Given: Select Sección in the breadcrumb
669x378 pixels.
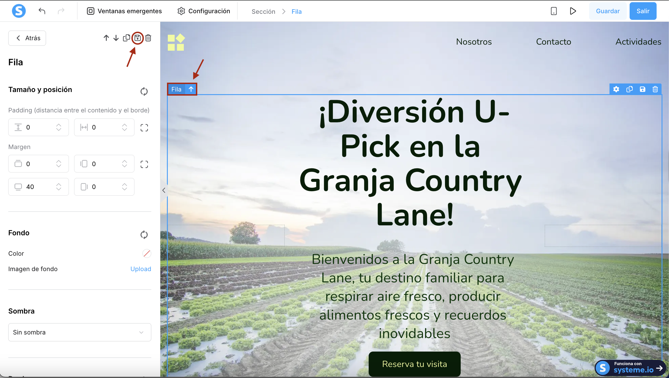Looking at the screenshot, I should 263,12.
